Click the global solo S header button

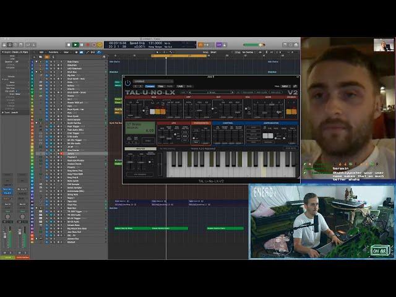point(53,57)
